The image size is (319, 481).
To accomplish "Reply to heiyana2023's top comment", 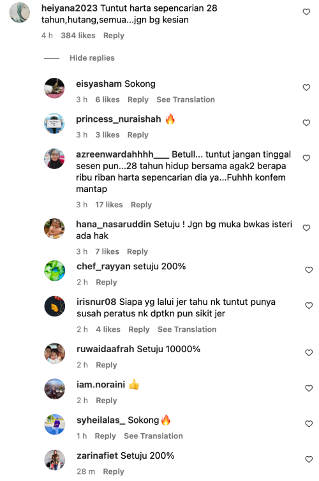I will point(114,36).
